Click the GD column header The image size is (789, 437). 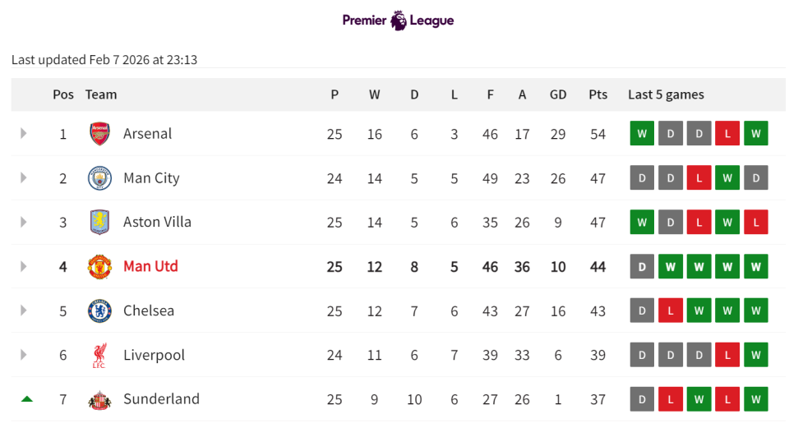tap(558, 94)
